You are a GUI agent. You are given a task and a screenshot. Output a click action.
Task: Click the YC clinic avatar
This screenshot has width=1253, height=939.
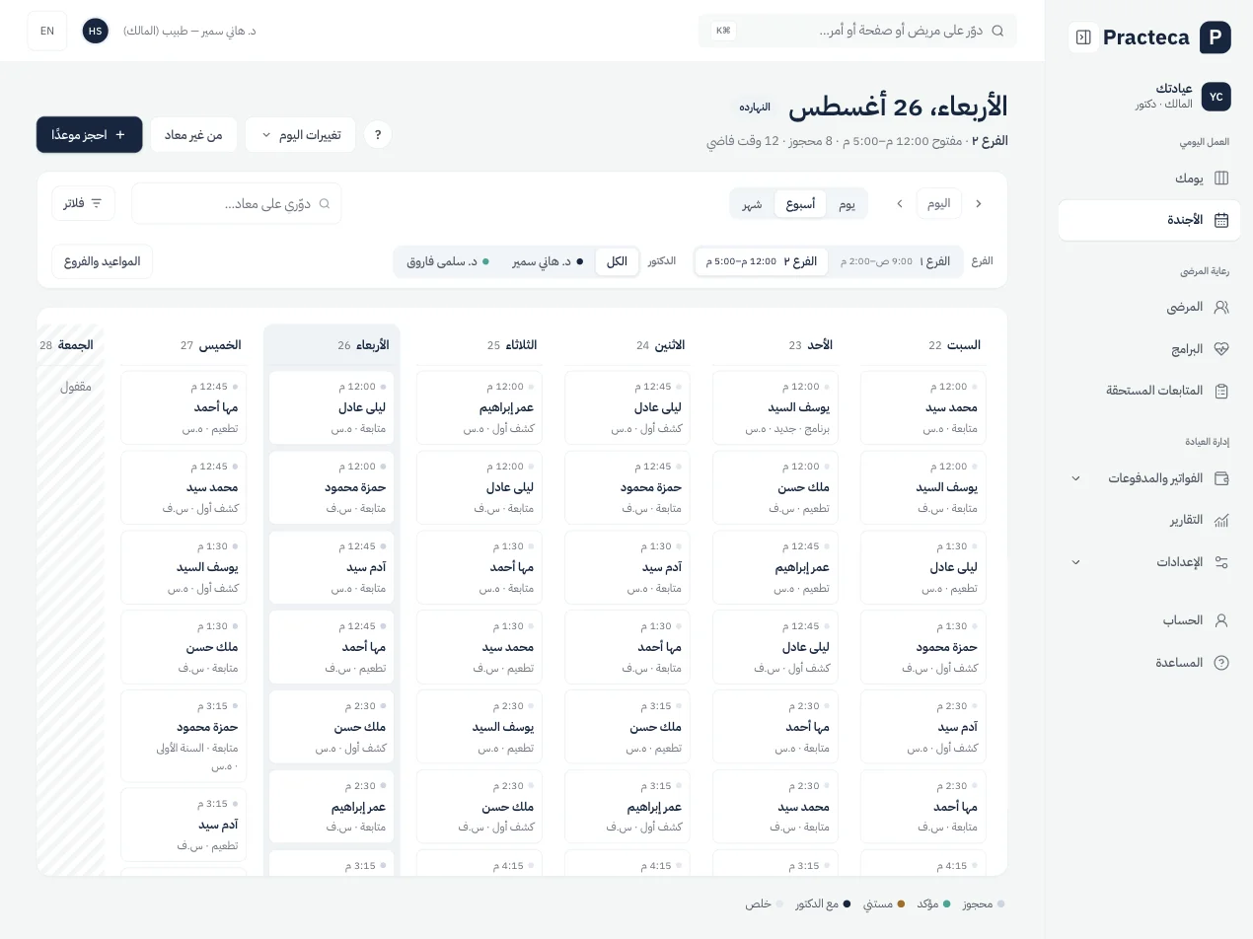pos(1216,97)
